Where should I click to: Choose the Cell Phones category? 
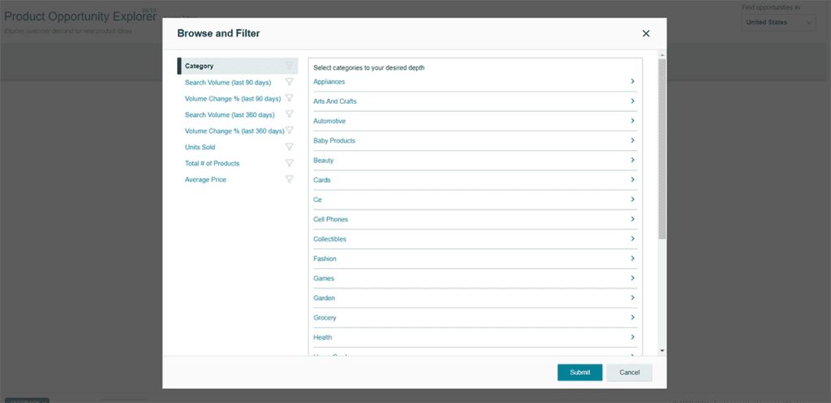pyautogui.click(x=330, y=219)
